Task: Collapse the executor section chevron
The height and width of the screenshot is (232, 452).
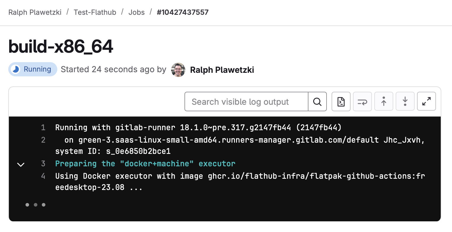Action: (21, 164)
